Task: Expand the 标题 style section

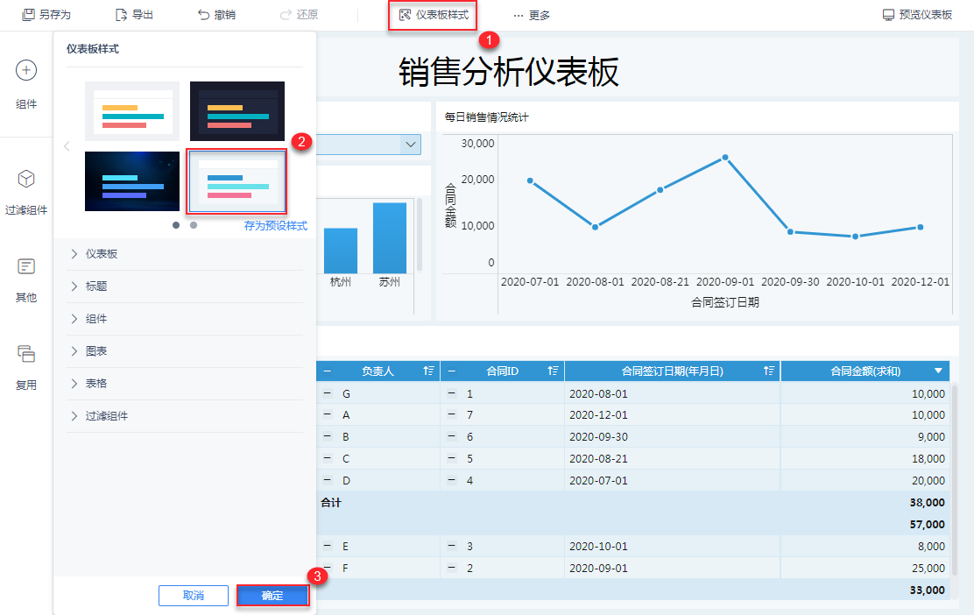Action: point(185,286)
